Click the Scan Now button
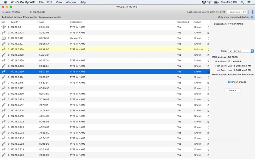255x159 pixels. coord(237,12)
